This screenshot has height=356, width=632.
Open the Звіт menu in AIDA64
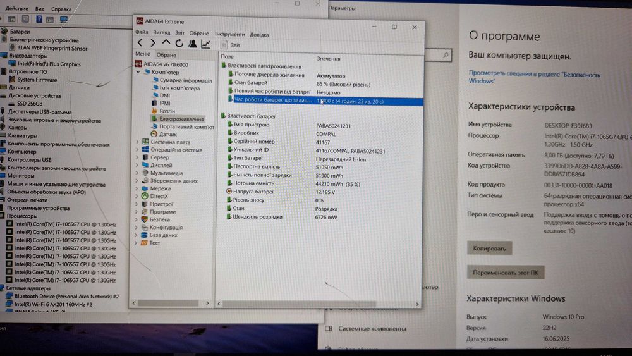[179, 33]
